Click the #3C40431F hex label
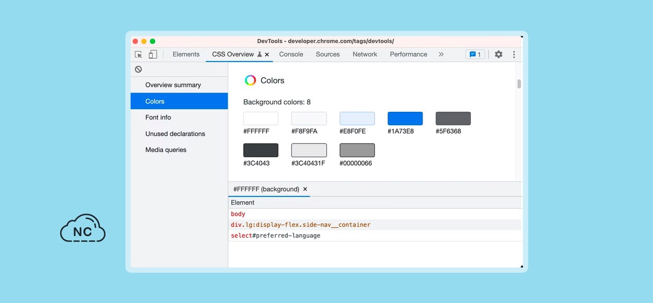This screenshot has width=653, height=303. click(x=308, y=163)
